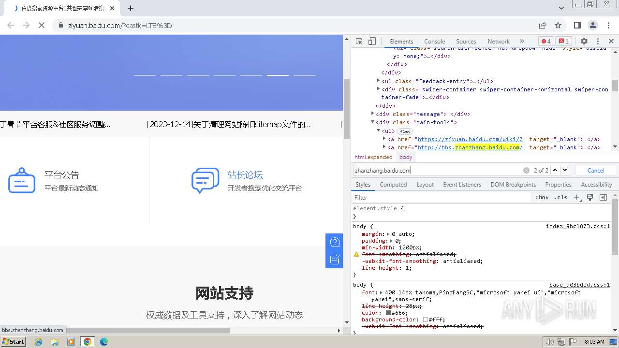Screen dimensions: 619x348
Task: Open the #fff background-color swatch
Action: (x=426, y=319)
